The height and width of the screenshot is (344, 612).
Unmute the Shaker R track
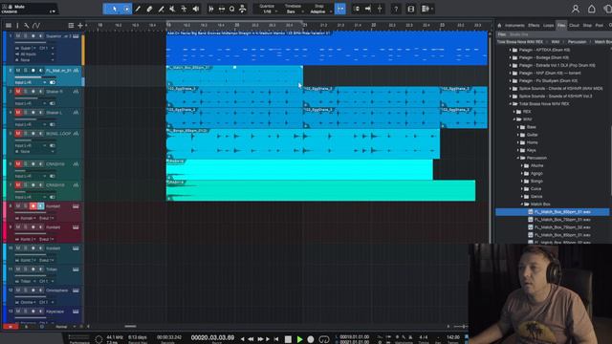point(18,92)
